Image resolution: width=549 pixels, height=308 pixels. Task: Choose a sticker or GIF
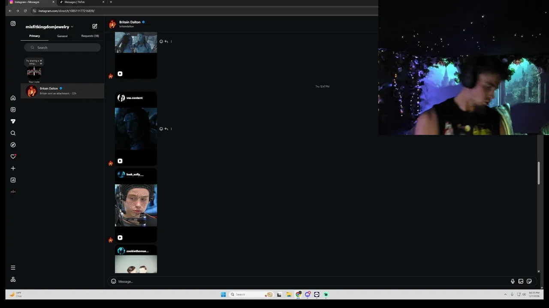coord(529,281)
